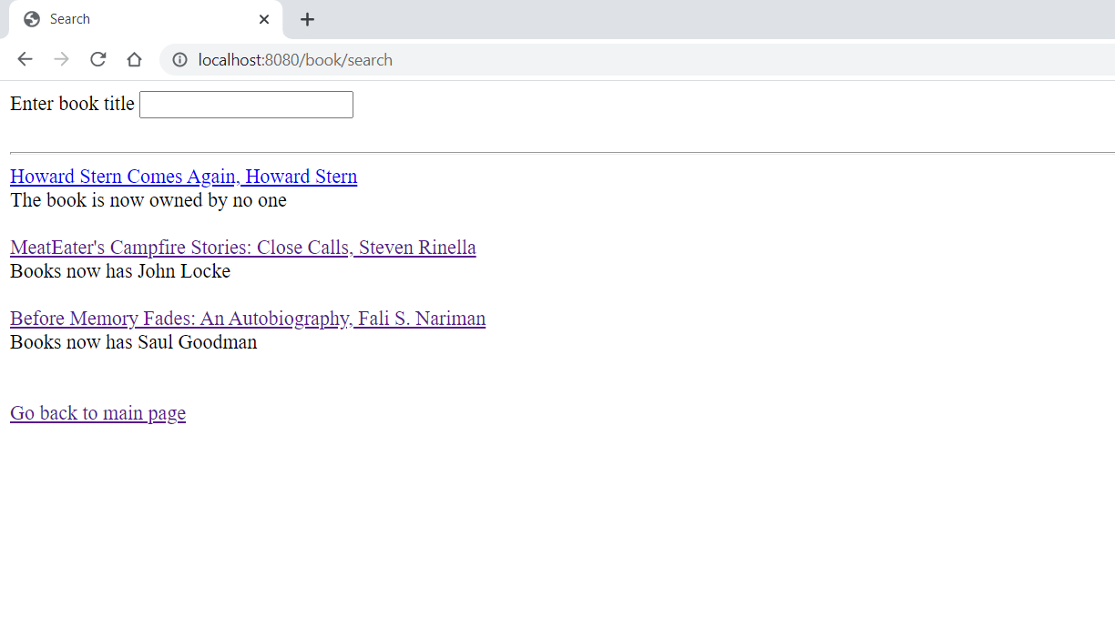The width and height of the screenshot is (1115, 628).
Task: Click the horizontal divider line below search
Action: (x=562, y=153)
